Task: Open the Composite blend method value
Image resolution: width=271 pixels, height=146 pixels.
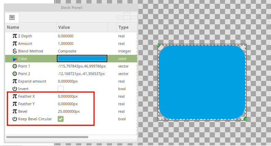Action: tap(67, 51)
